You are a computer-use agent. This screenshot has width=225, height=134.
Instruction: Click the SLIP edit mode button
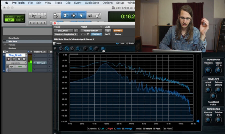coord(10,20)
